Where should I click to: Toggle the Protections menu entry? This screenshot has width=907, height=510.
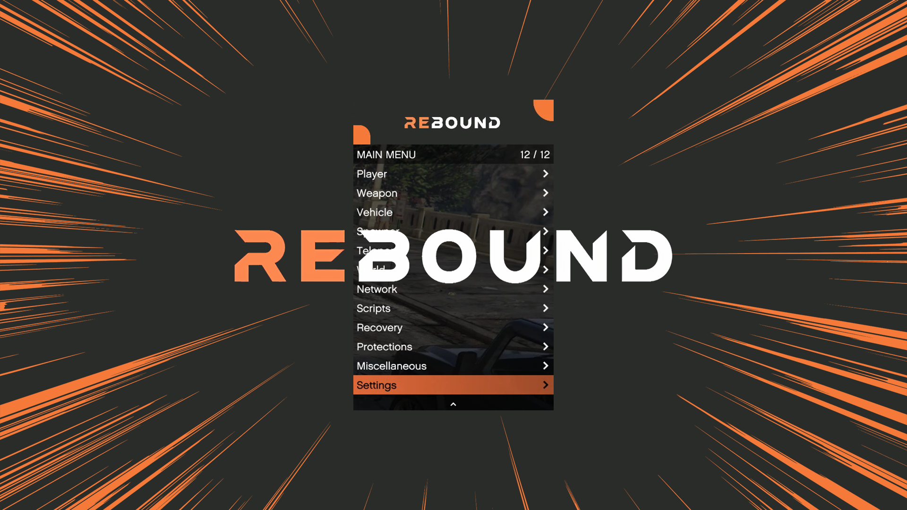pos(453,346)
